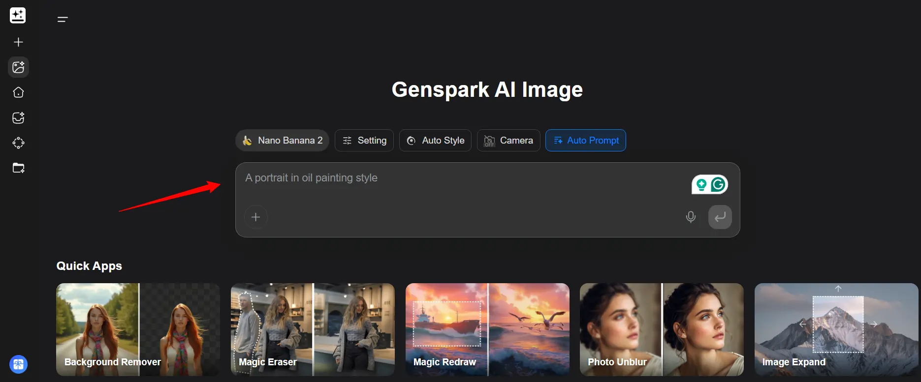Viewport: 921px width, 382px height.
Task: Click the green lightbulb suggestion icon
Action: [x=701, y=185]
